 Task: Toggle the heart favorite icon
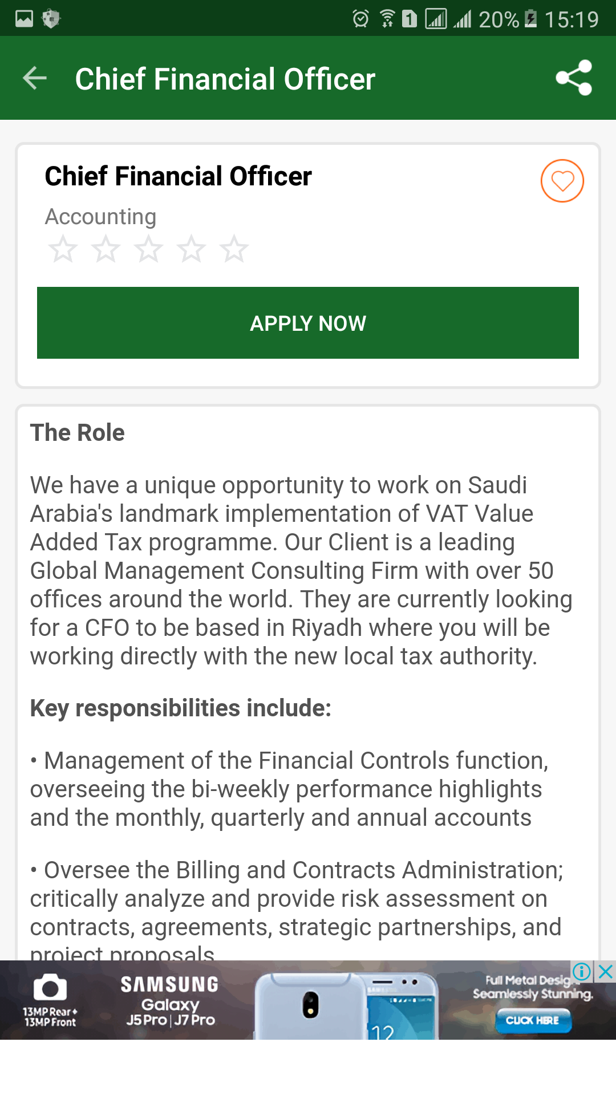click(562, 181)
